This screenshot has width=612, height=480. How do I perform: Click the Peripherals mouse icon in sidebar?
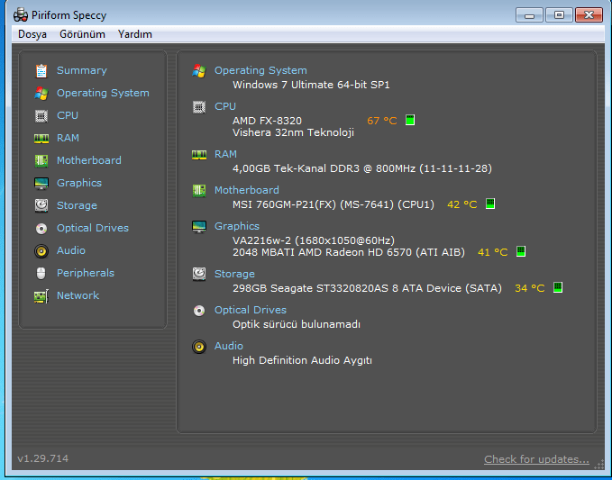click(x=41, y=274)
